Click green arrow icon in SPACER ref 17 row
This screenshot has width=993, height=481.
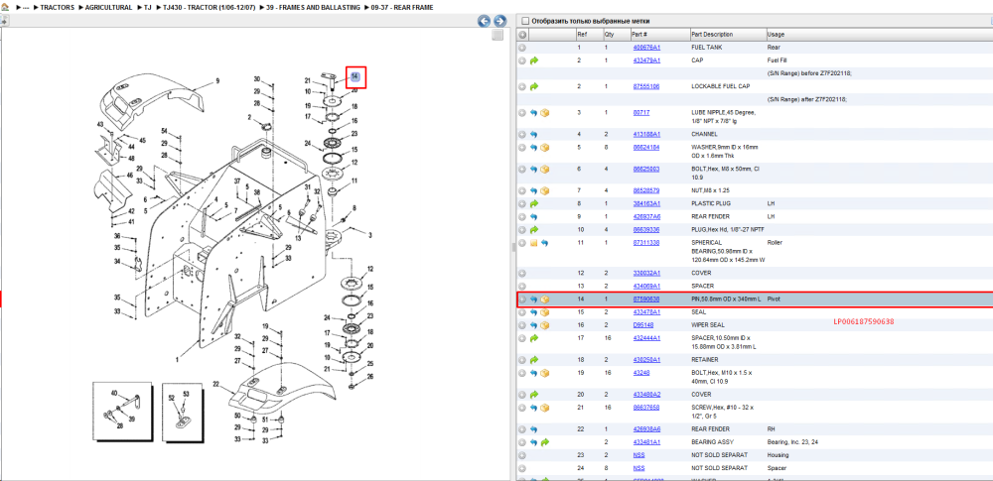[x=534, y=338]
